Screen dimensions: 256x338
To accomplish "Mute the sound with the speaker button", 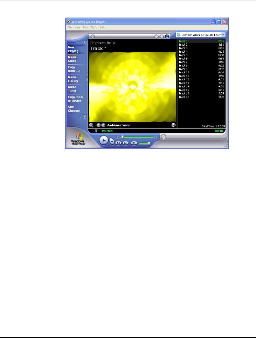I will pos(134,143).
